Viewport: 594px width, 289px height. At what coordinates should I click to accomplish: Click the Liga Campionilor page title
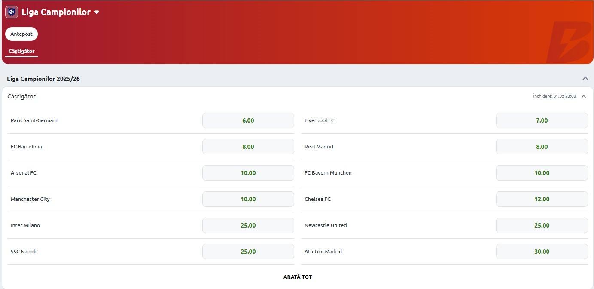coord(56,12)
